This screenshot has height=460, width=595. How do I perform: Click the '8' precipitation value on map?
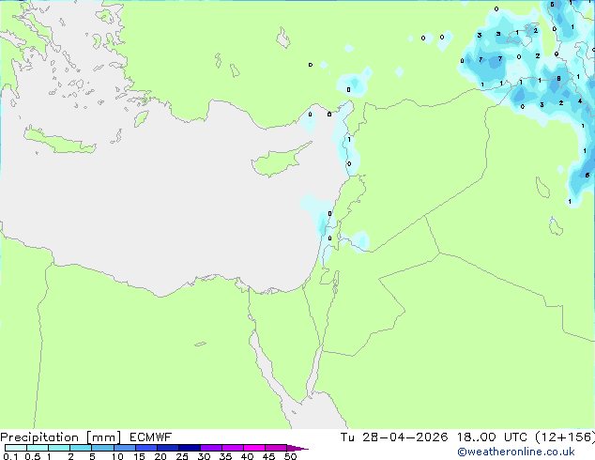pos(558,79)
